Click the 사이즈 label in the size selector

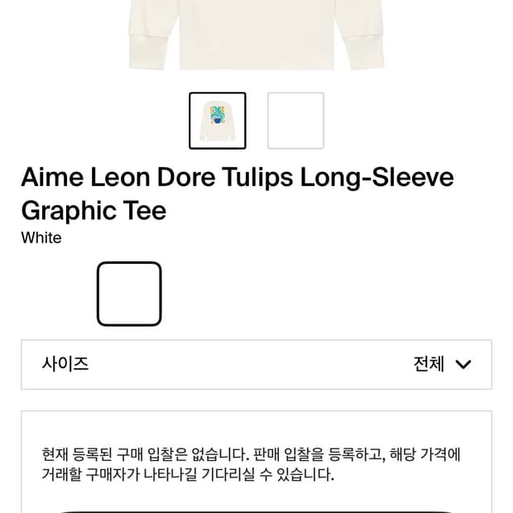[x=65, y=364]
